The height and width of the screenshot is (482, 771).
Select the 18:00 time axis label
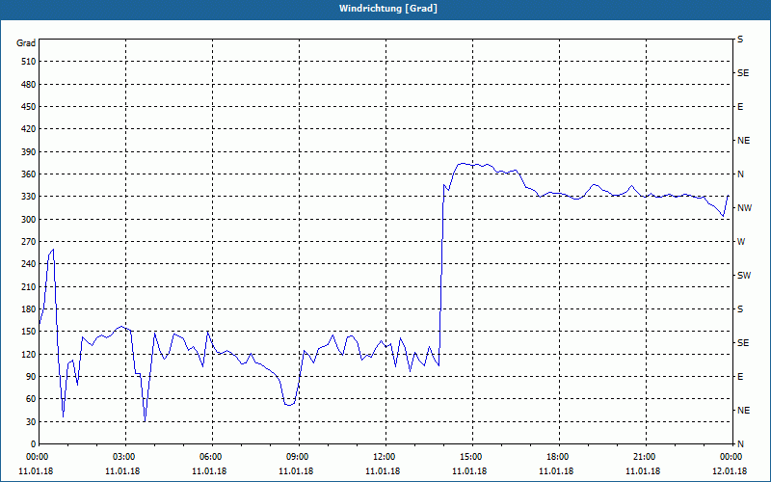click(x=559, y=456)
